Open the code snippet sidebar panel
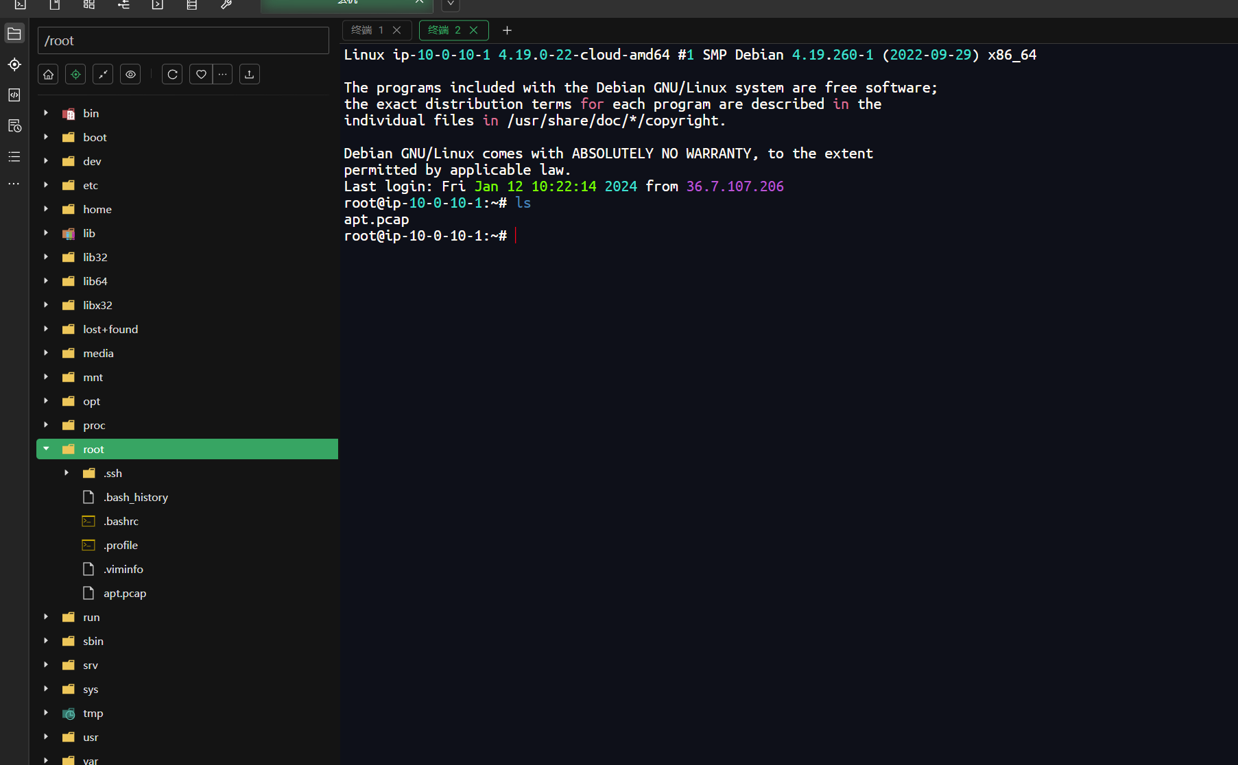This screenshot has width=1238, height=765. (x=14, y=95)
